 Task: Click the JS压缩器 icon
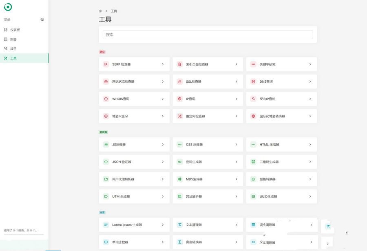coord(106,145)
